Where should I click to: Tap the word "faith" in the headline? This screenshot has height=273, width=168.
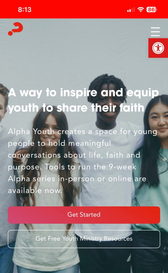[132, 108]
